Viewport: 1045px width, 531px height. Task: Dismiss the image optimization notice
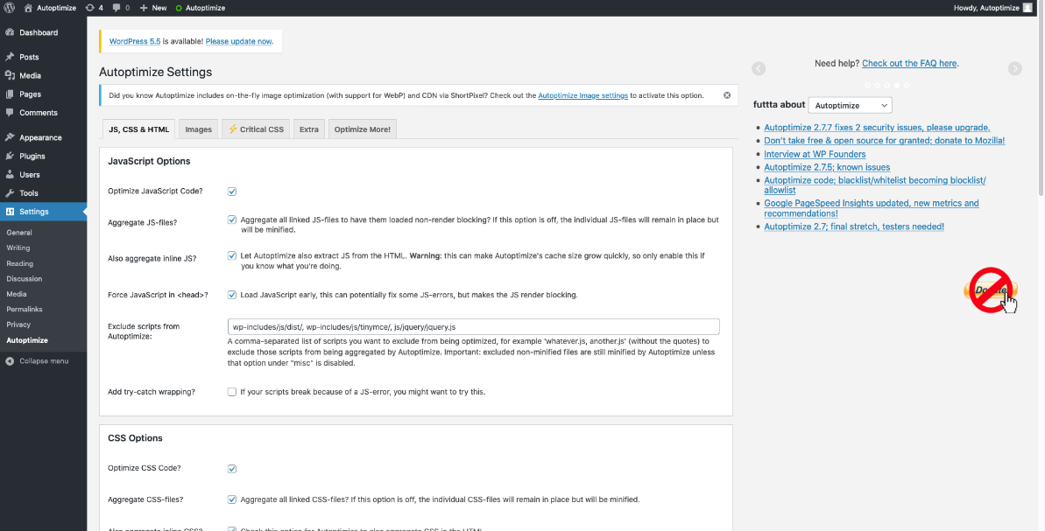pos(726,95)
